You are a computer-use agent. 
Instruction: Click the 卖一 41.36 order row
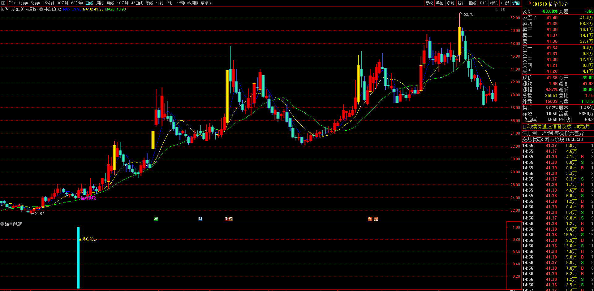[558, 41]
